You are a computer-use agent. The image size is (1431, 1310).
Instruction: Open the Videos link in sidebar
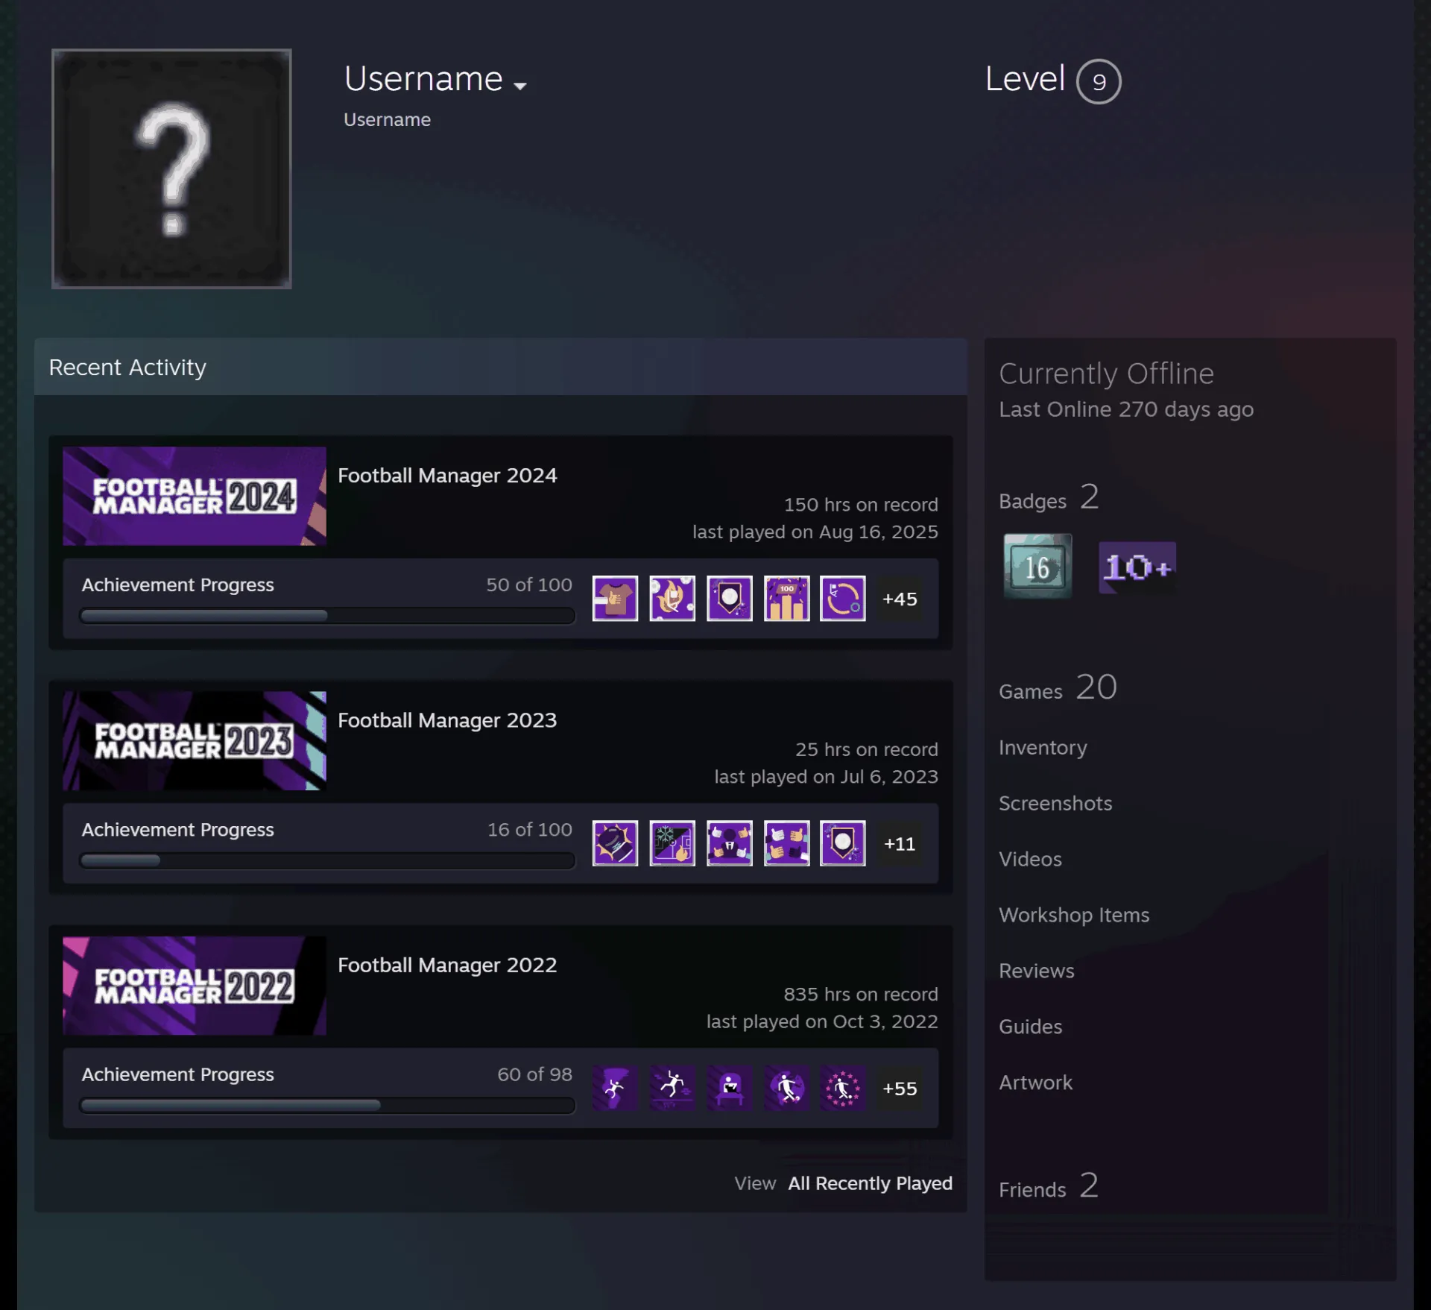(1030, 859)
